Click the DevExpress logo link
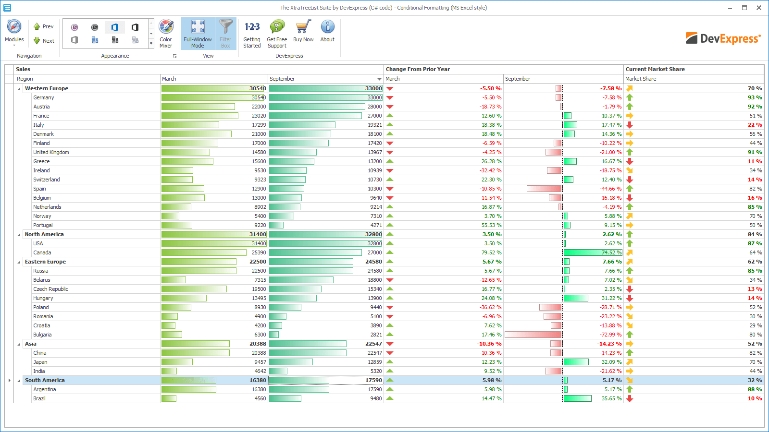Image resolution: width=769 pixels, height=432 pixels. (x=723, y=38)
